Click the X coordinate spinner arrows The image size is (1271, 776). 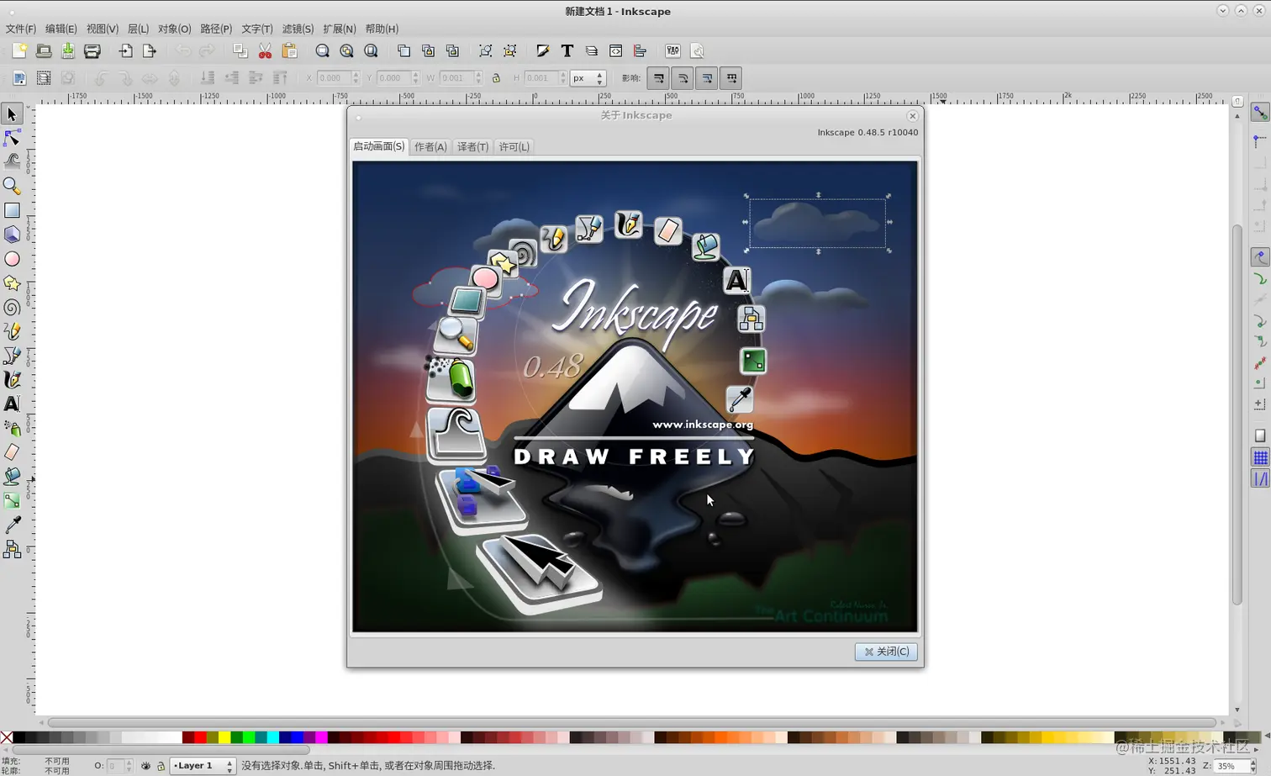[x=356, y=78]
